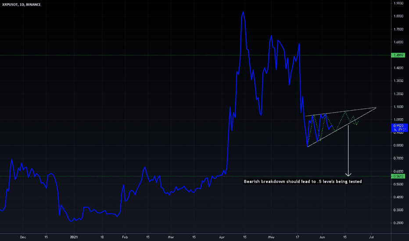Click the 18 date label after 2021
This screenshot has width=409, height=241.
tap(102, 237)
